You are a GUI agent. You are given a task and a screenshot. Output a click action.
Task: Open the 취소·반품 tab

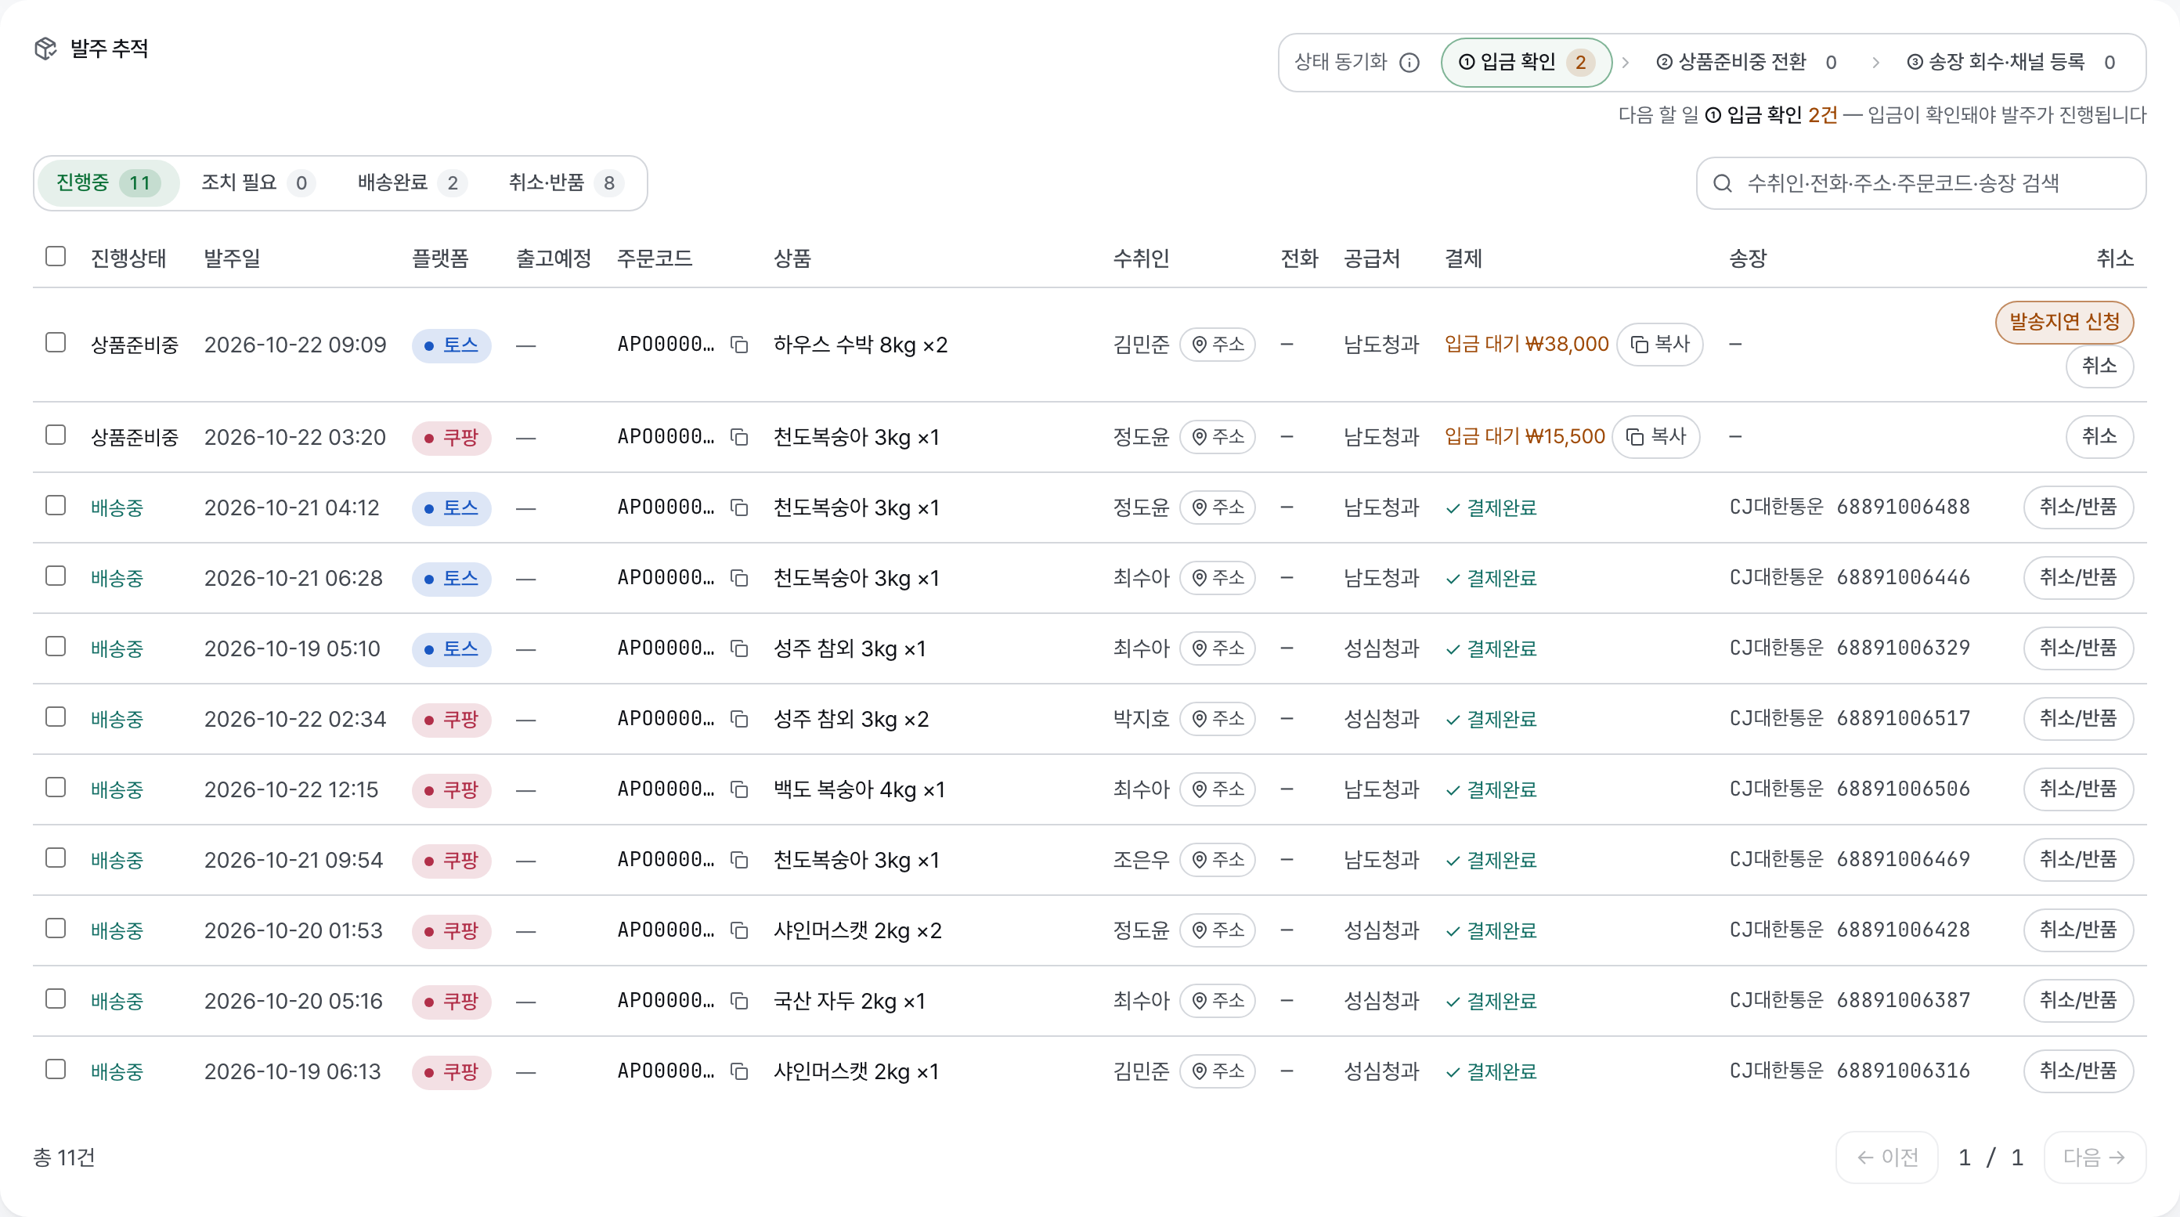pyautogui.click(x=565, y=182)
